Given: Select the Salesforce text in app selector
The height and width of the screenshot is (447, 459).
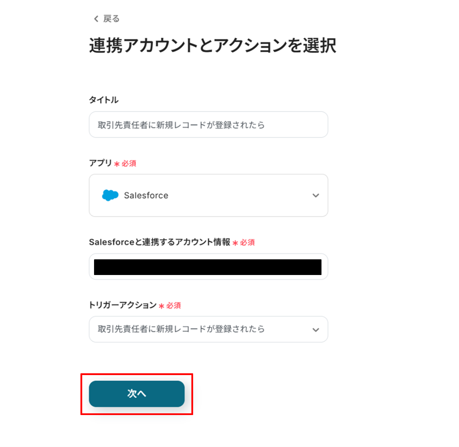Looking at the screenshot, I should [146, 195].
